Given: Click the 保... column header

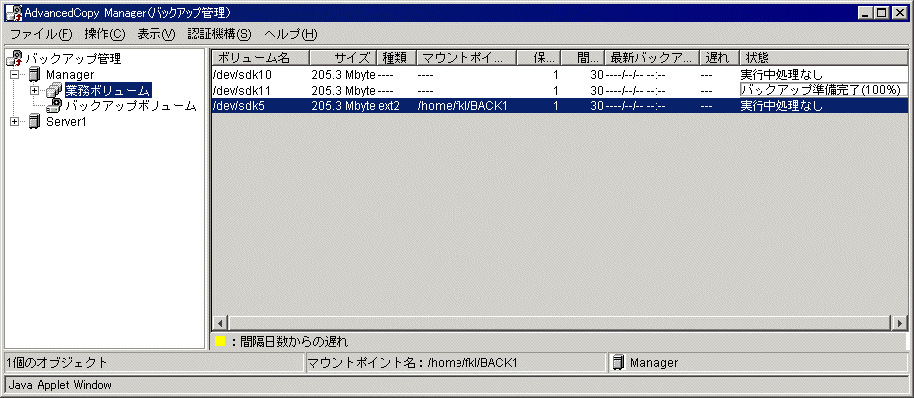Looking at the screenshot, I should point(540,57).
